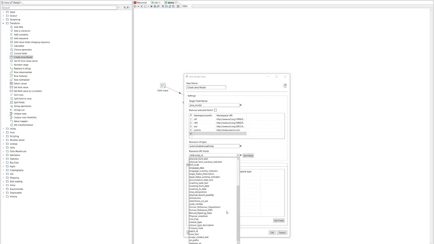
Task: Preview the transformation with the eye icon
Action: pyautogui.click(x=151, y=6)
